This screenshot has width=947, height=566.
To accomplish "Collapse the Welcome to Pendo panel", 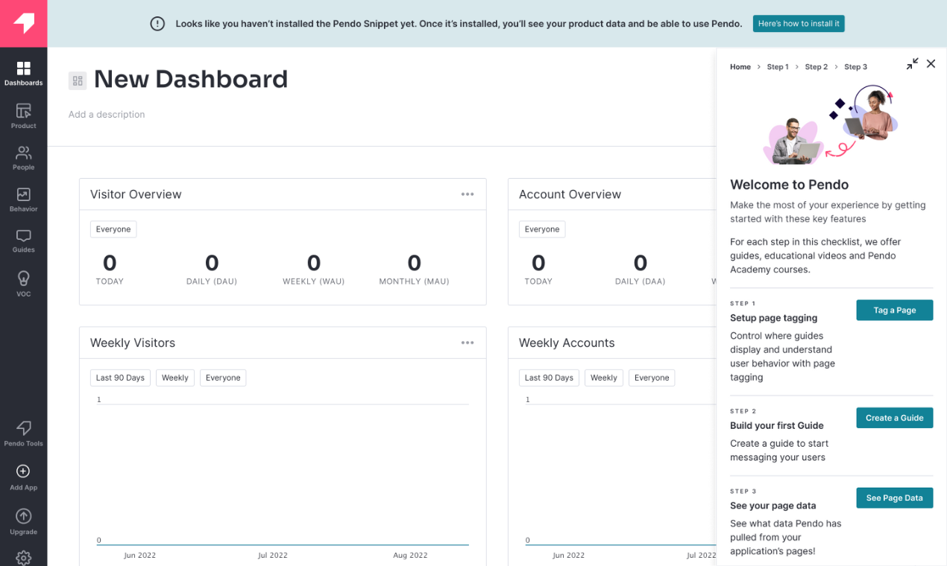I will click(912, 64).
